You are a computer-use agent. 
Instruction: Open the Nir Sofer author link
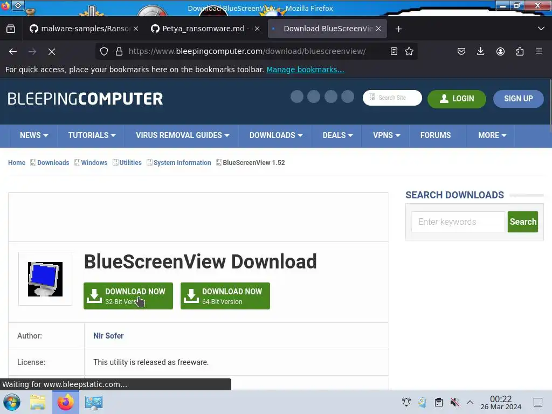(108, 336)
